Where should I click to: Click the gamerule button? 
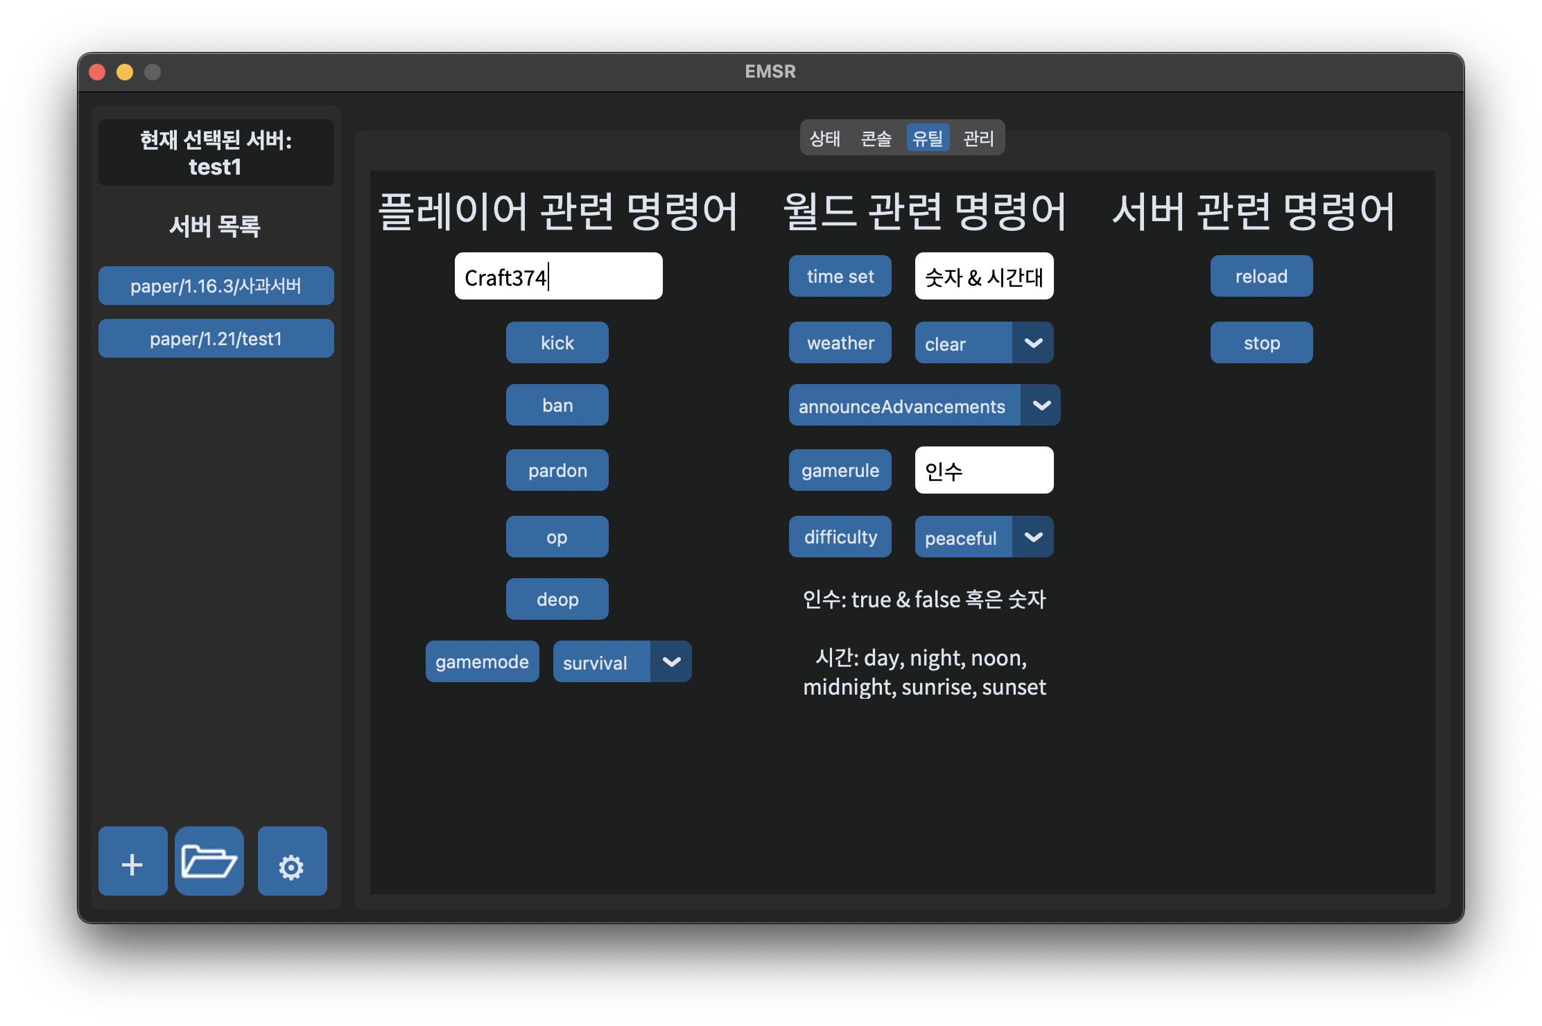840,470
